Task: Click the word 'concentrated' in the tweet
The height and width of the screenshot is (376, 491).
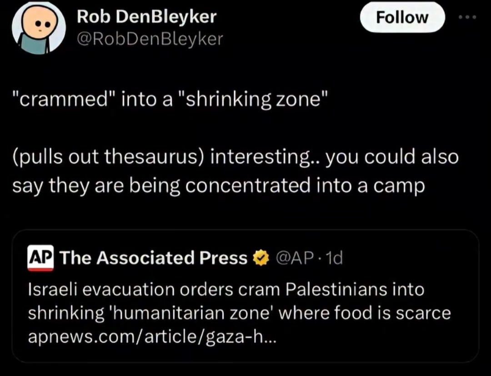Action: point(248,185)
